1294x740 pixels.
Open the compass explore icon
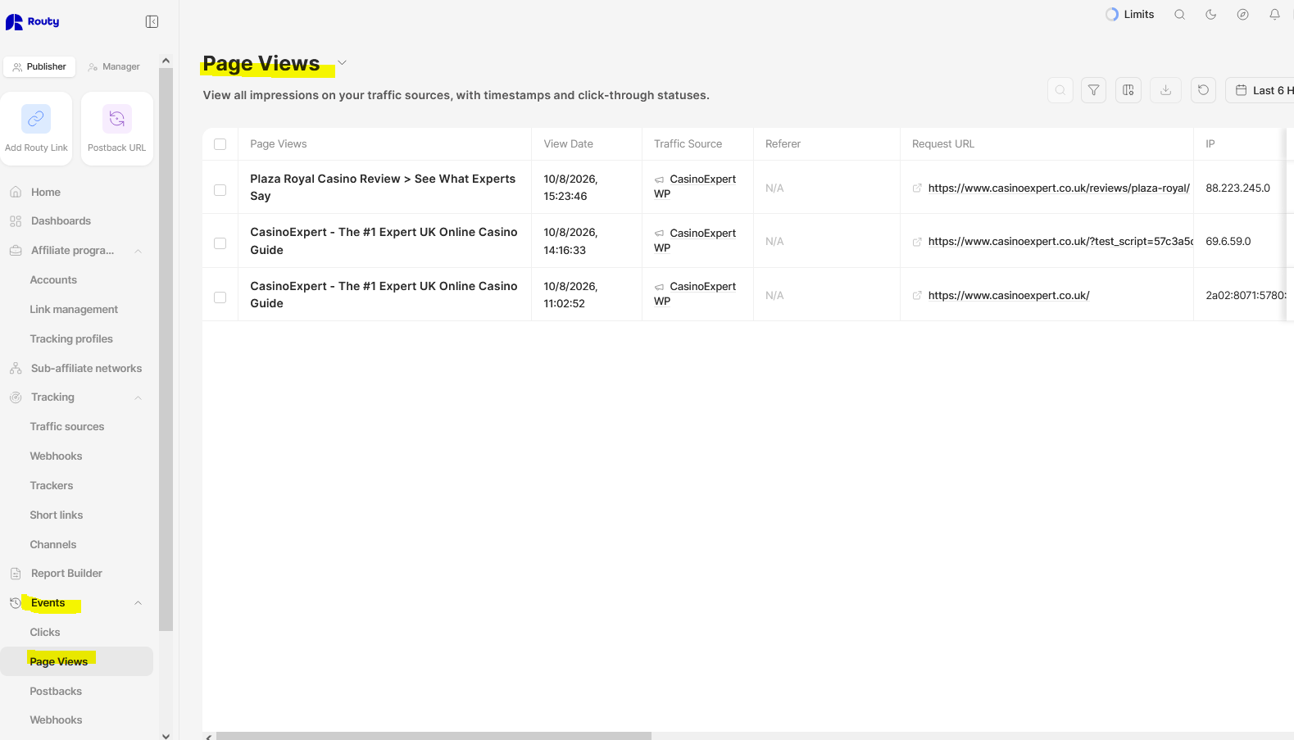click(1242, 14)
